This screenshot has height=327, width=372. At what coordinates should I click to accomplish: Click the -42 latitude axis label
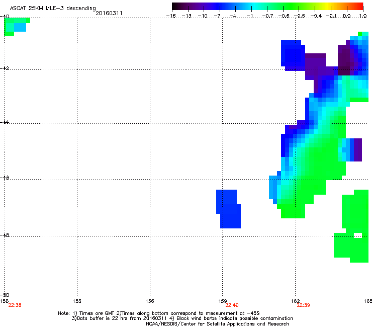[5, 68]
